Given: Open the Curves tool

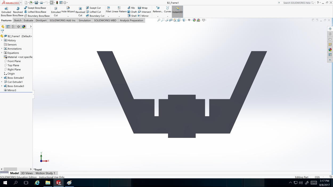Looking at the screenshot, I should coord(168,10).
